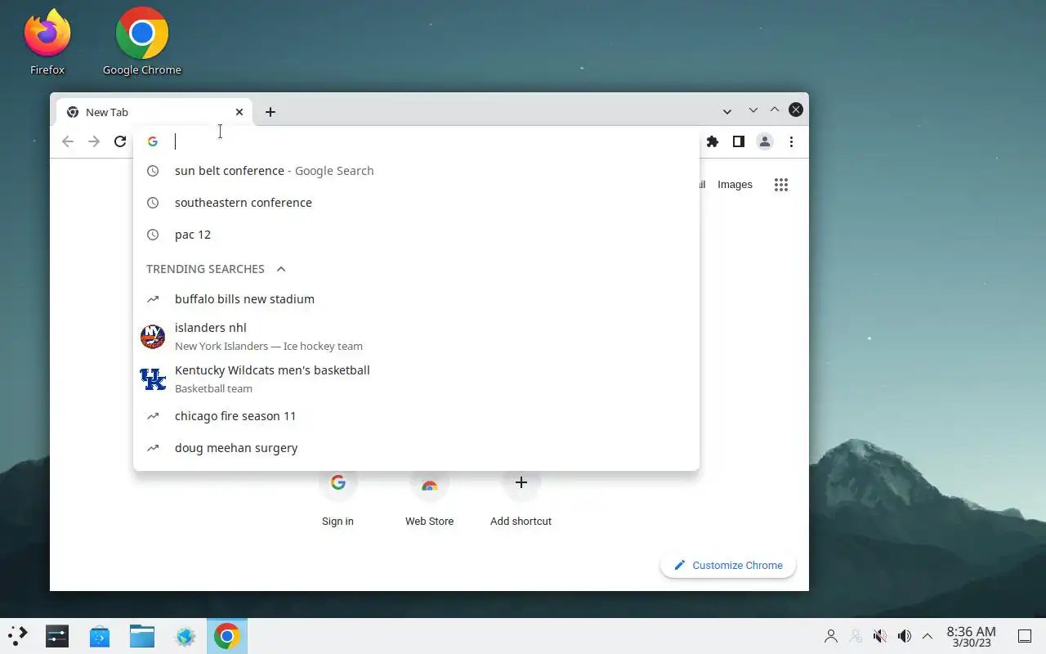Click the Chrome forward arrow
Viewport: 1046px width, 654px height.
coord(94,141)
